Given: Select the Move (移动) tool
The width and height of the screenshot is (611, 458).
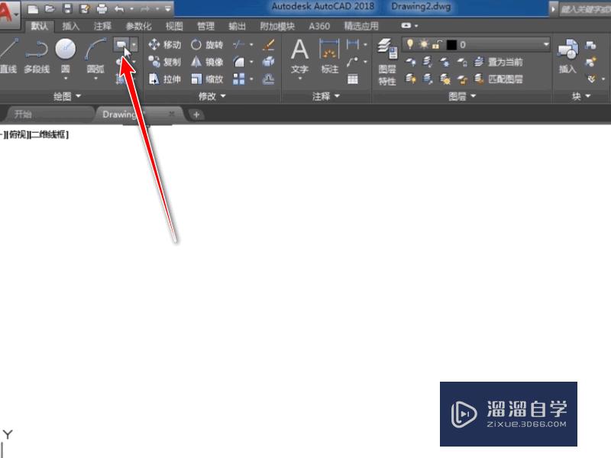Looking at the screenshot, I should point(171,44).
